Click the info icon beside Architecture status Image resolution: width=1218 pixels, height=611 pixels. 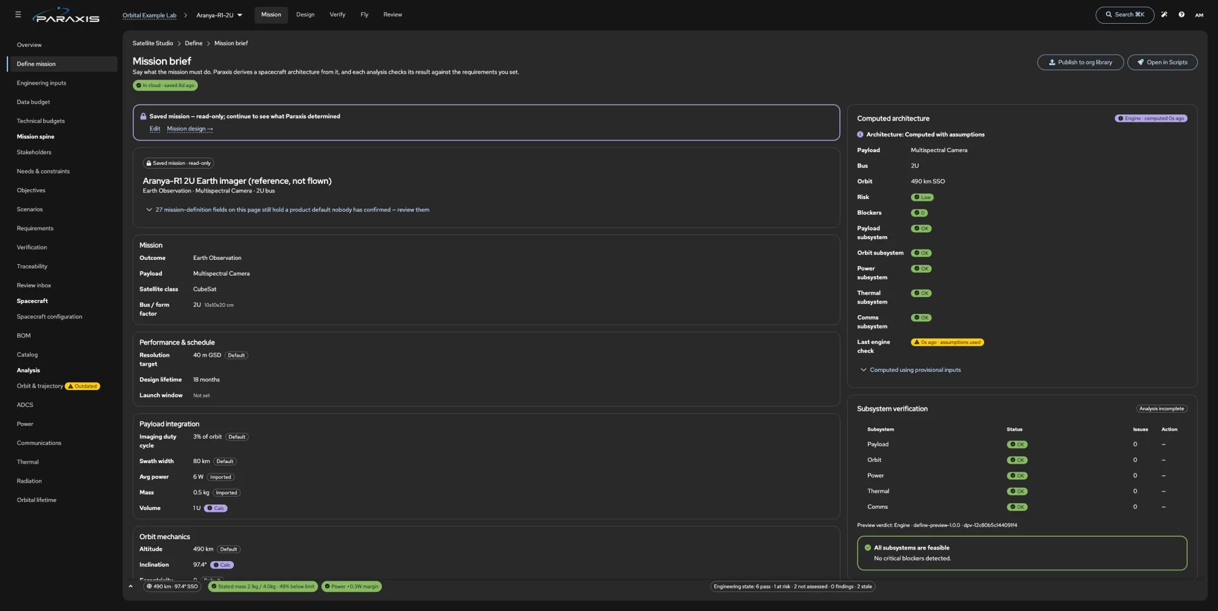coord(860,134)
